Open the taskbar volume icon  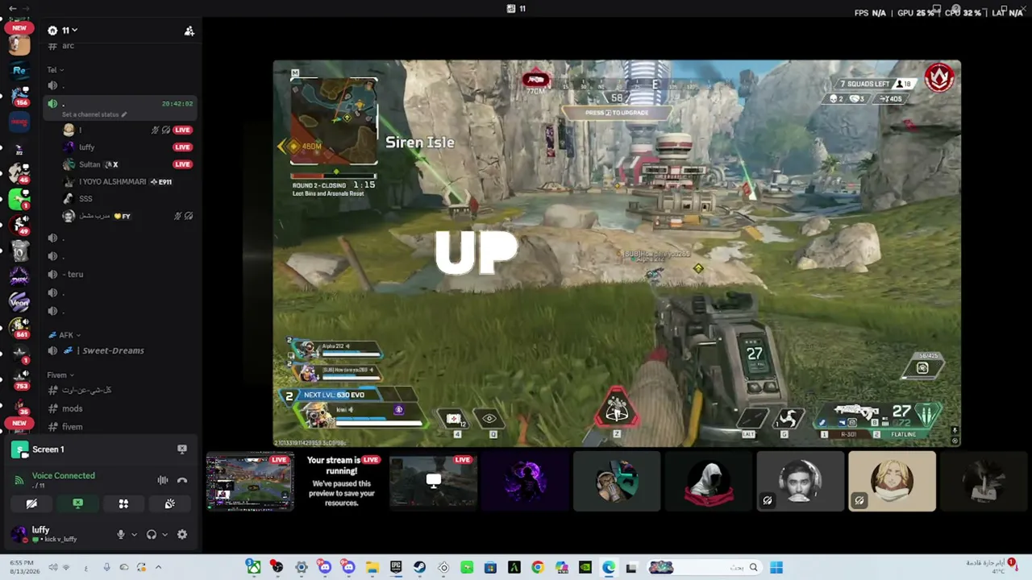pos(53,567)
